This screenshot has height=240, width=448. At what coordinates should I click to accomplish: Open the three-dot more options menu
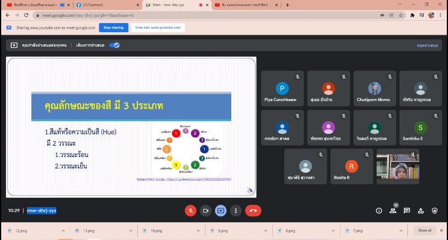click(x=236, y=210)
